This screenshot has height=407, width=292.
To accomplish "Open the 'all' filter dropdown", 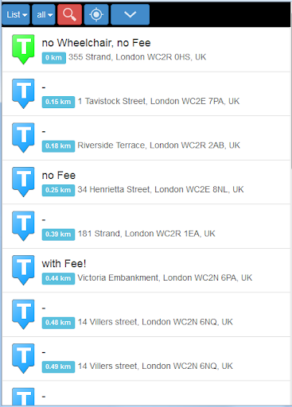I will [44, 14].
